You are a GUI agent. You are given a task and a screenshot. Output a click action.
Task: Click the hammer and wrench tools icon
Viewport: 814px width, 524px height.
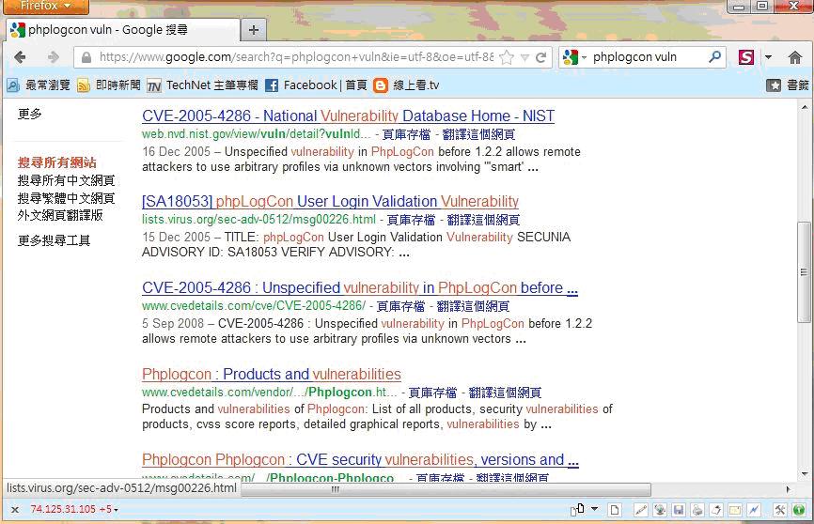click(780, 510)
